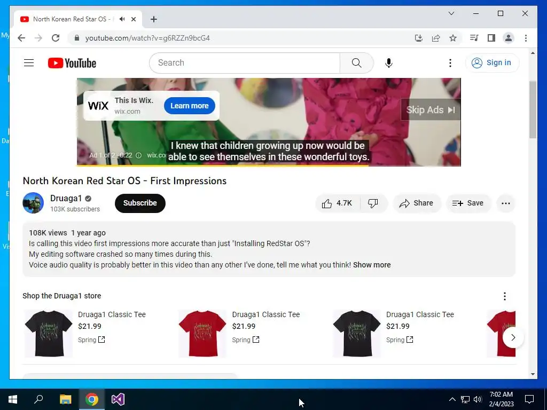Open more actions ellipsis beside Save
547x410 pixels.
pos(505,203)
